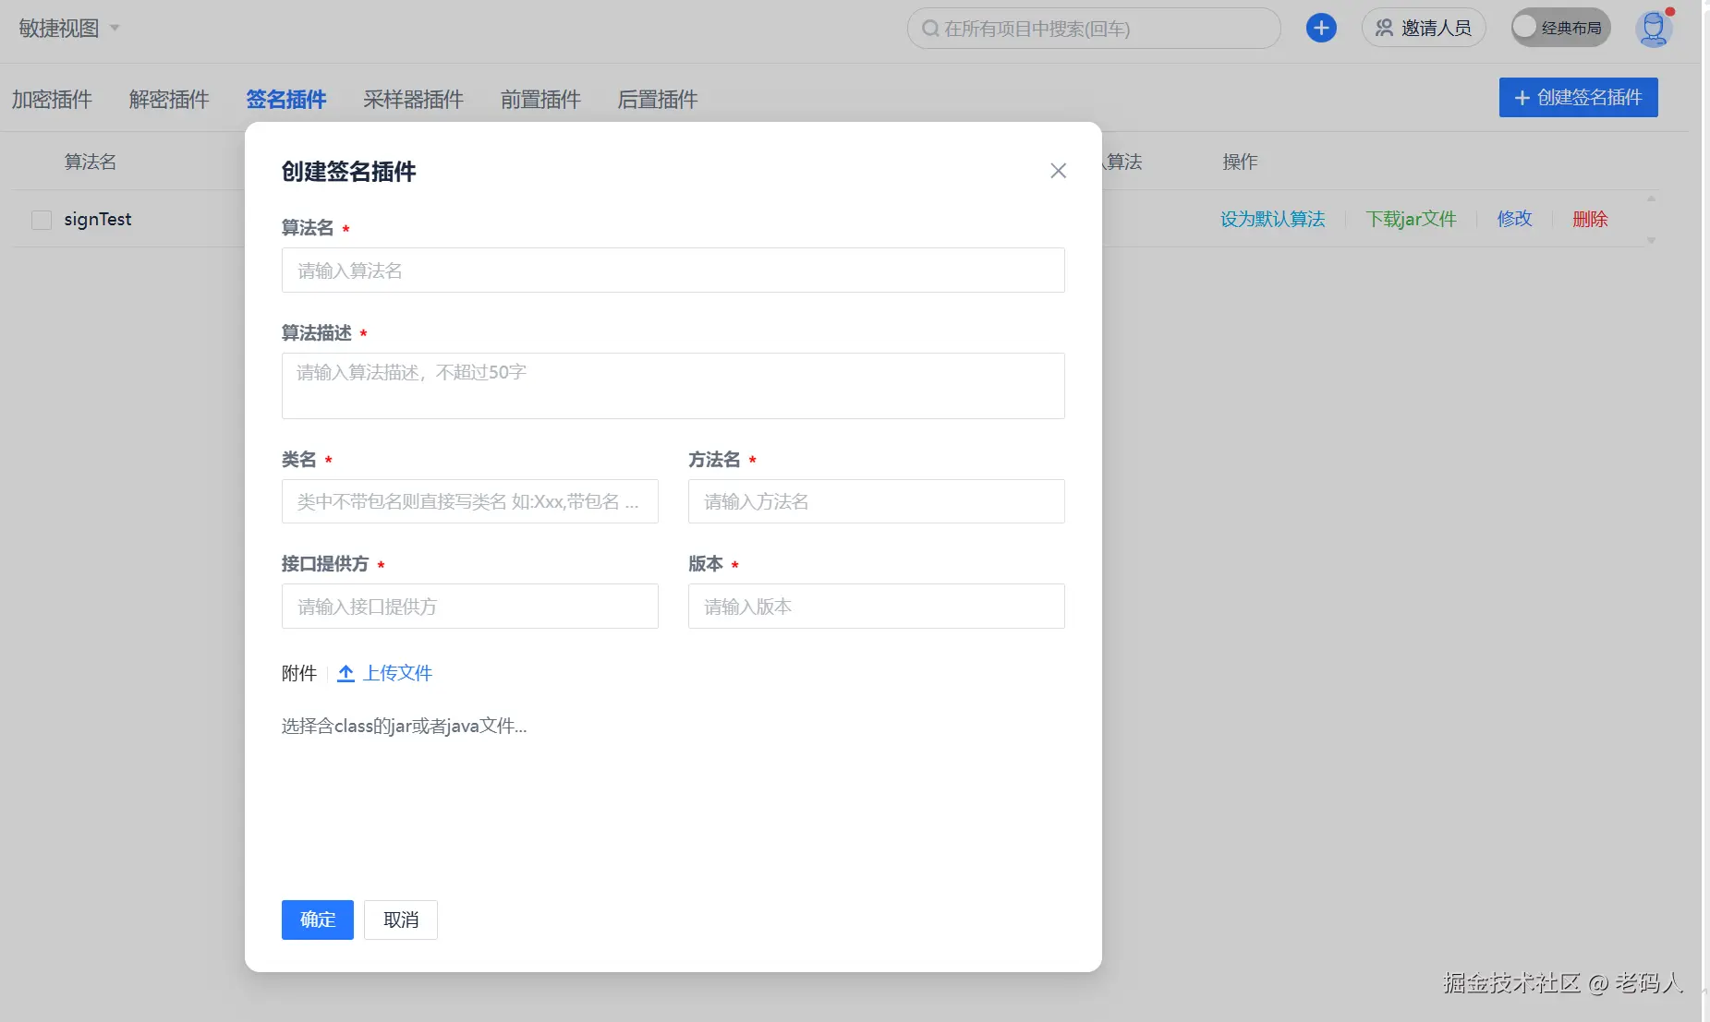Confirm the form with 确定
This screenshot has height=1022, width=1710.
(318, 920)
